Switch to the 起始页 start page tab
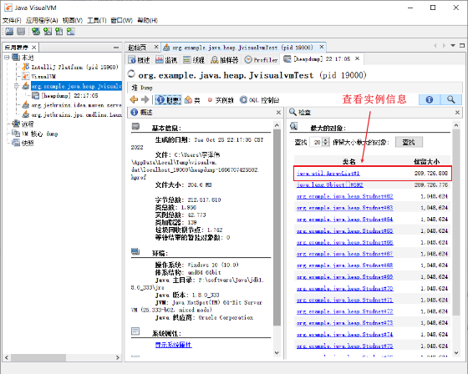The height and width of the screenshot is (374, 468). tap(137, 48)
